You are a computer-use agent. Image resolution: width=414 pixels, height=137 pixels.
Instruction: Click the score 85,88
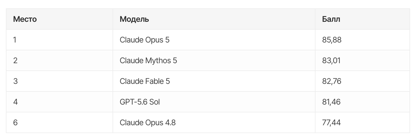[x=332, y=40]
